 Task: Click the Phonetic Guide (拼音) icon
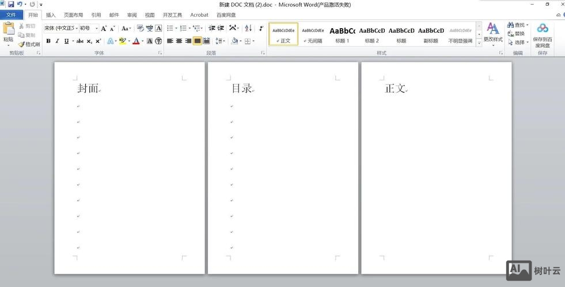pyautogui.click(x=150, y=28)
